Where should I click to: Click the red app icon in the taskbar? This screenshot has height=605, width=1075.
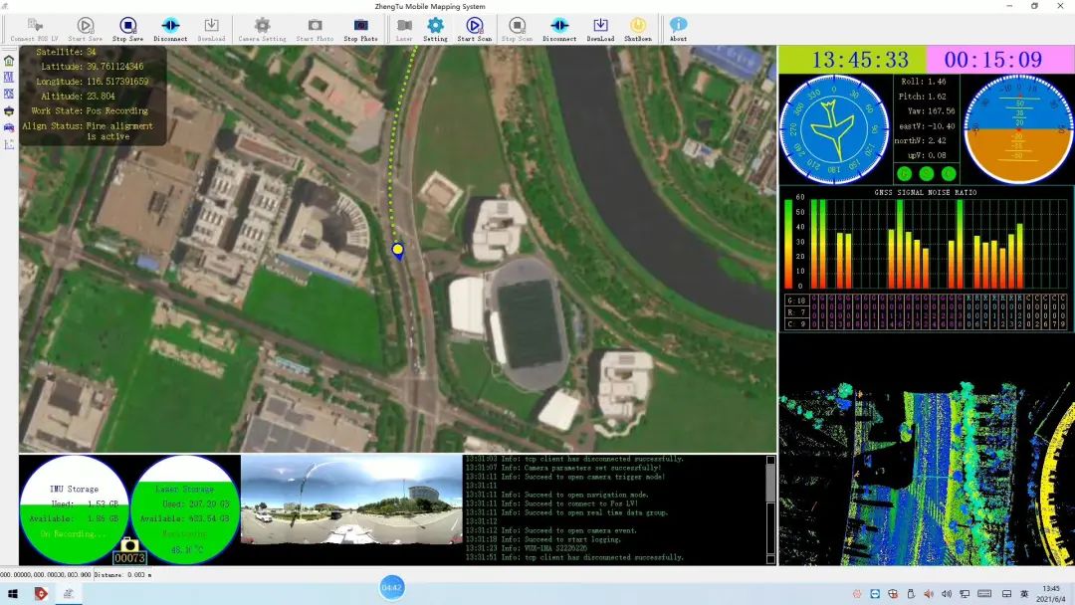[41, 594]
